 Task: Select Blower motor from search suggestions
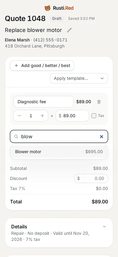[59, 152]
